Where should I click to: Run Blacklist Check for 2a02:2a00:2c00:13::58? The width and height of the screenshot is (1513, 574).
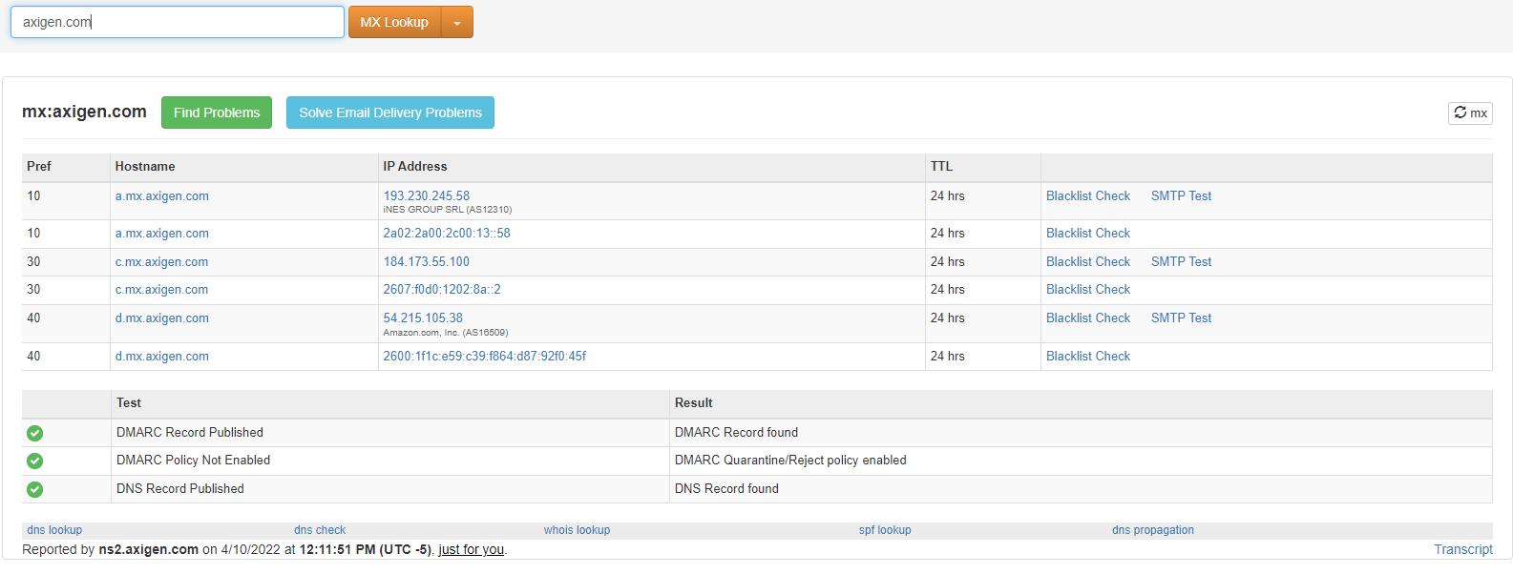(x=1088, y=233)
